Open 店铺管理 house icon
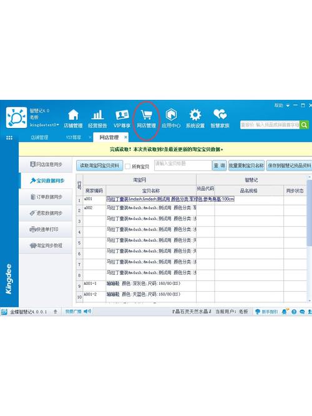Image resolution: width=312 pixels, height=416 pixels. (x=73, y=115)
